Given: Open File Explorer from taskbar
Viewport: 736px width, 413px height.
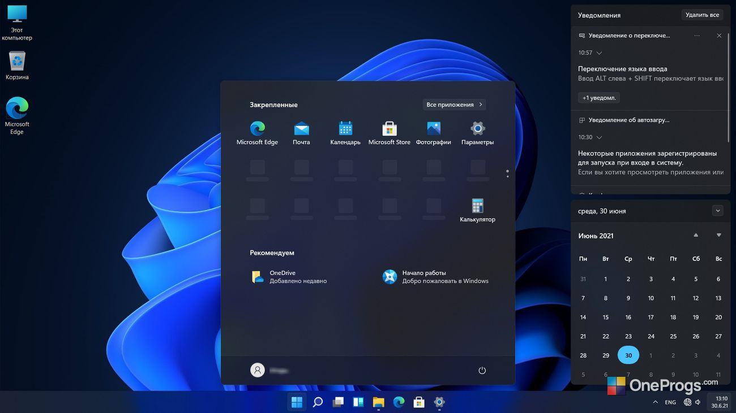Looking at the screenshot, I should [x=379, y=402].
